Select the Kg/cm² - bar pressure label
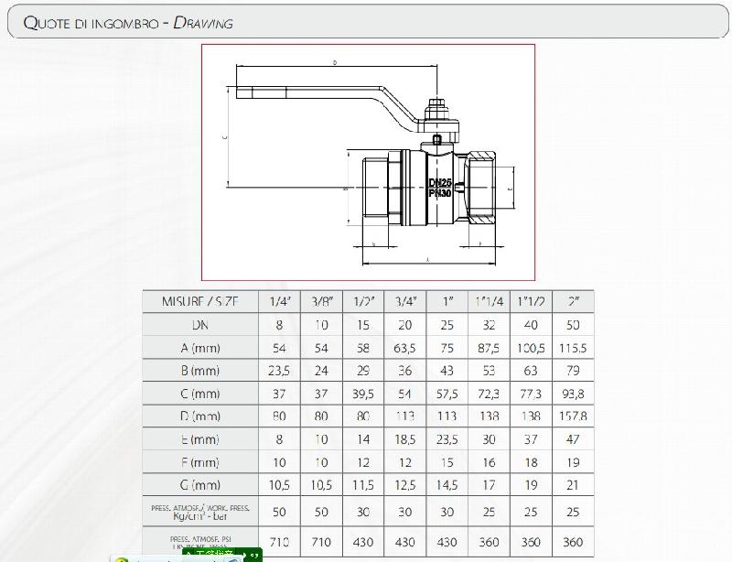The height and width of the screenshot is (562, 732). (x=199, y=516)
